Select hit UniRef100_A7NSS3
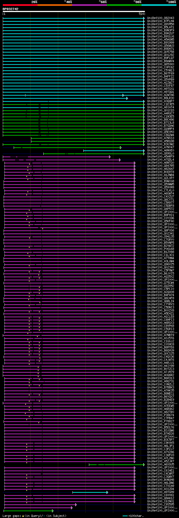 click(x=161, y=138)
